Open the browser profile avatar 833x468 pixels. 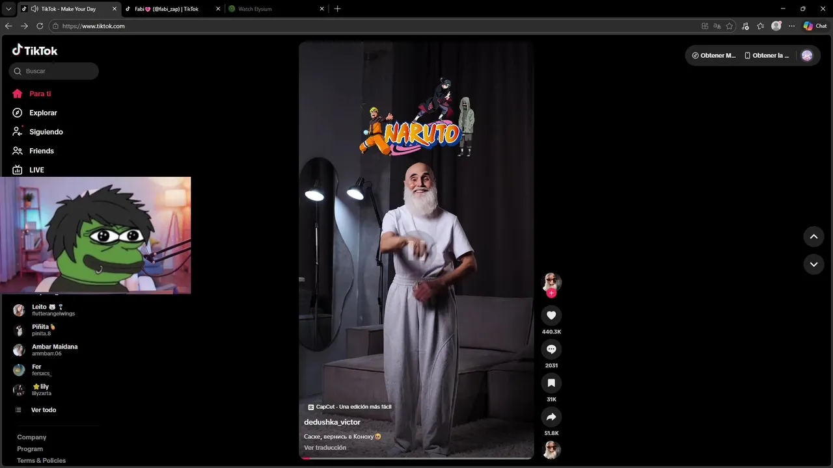[776, 26]
